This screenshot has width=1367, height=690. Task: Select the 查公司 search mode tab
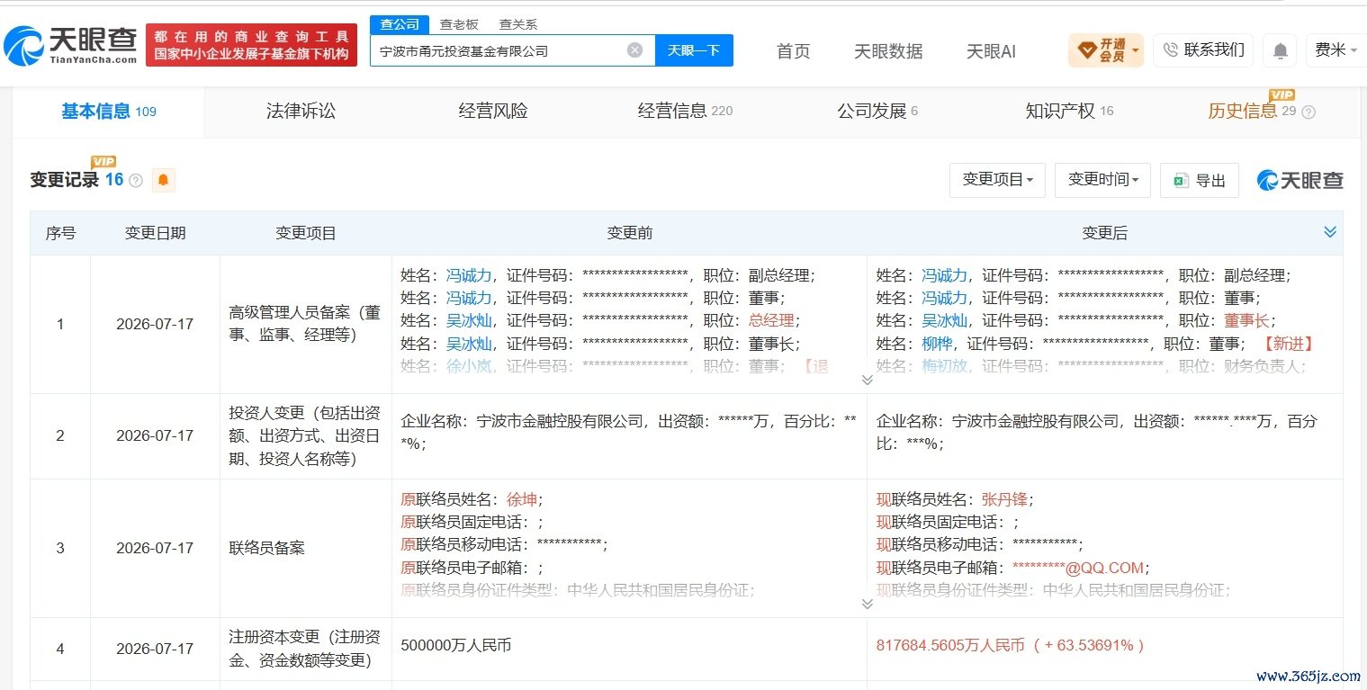click(399, 25)
